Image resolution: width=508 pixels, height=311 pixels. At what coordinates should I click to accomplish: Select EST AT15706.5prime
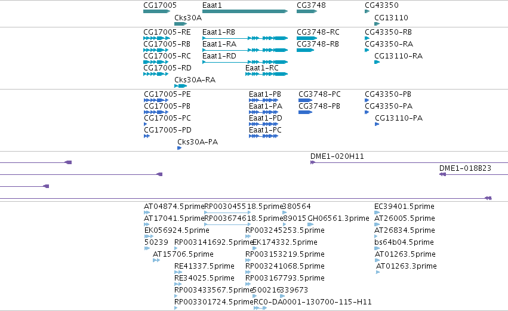183,255
